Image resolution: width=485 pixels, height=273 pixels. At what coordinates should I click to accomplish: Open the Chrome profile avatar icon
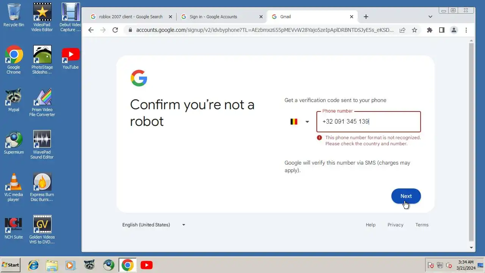(x=454, y=30)
